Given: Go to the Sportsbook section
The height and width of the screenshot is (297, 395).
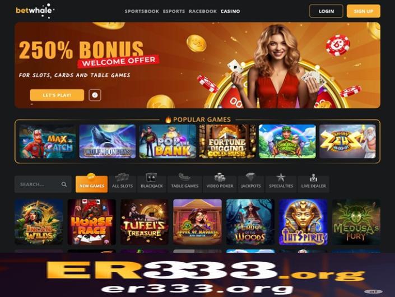Looking at the screenshot, I should pyautogui.click(x=142, y=11).
